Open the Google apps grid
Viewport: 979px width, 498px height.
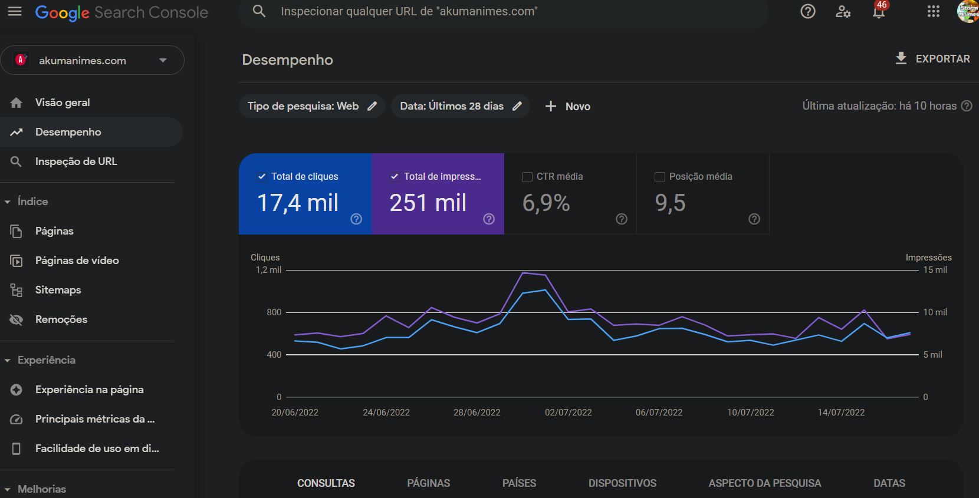tap(933, 12)
